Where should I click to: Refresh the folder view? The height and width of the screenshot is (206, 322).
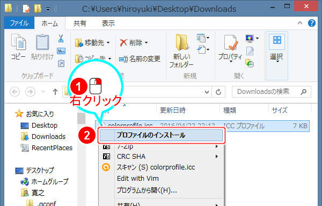coord(218,92)
